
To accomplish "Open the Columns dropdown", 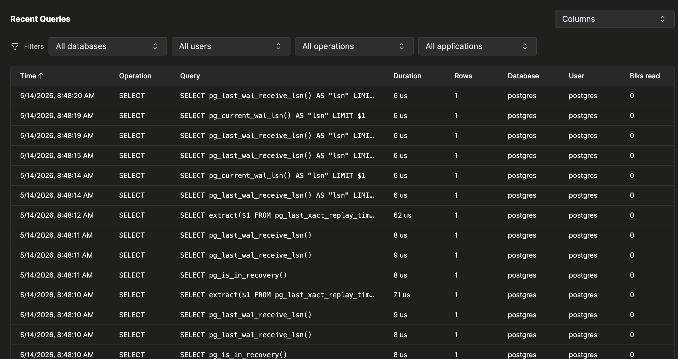I will [614, 19].
